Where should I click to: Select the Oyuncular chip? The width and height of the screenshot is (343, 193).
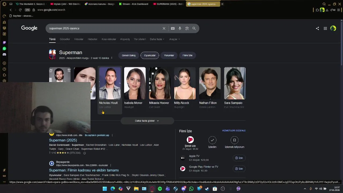click(x=150, y=55)
